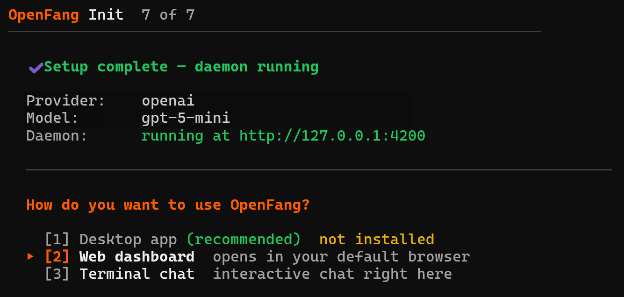Select the Desktop app option

[x=128, y=239]
